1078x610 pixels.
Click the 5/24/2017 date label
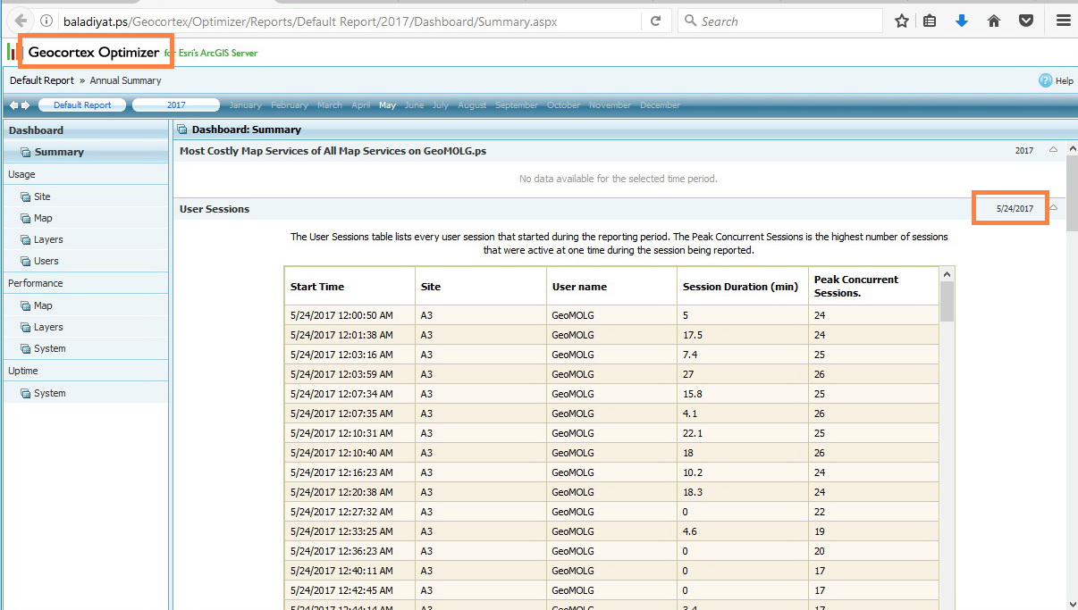(x=1015, y=208)
